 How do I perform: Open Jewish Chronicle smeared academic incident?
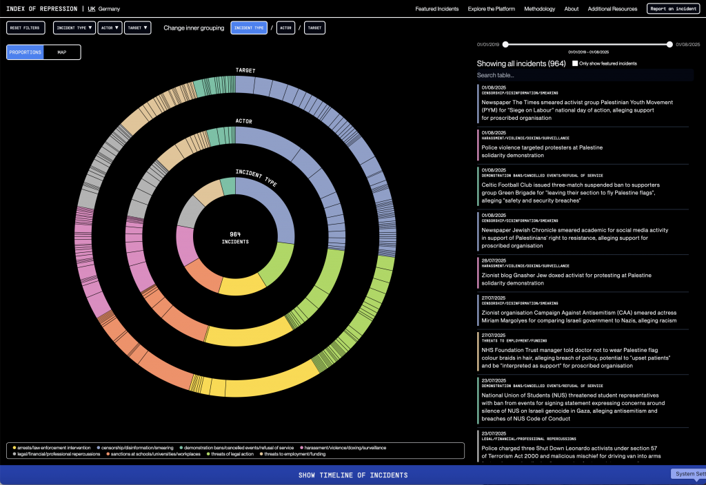tap(583, 231)
